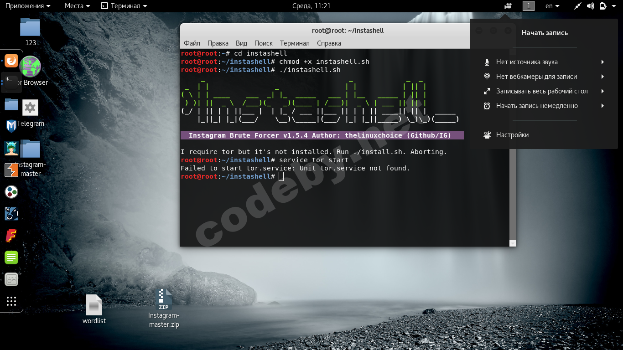623x350 pixels.
Task: Open the green notes dock icon
Action: [x=11, y=257]
